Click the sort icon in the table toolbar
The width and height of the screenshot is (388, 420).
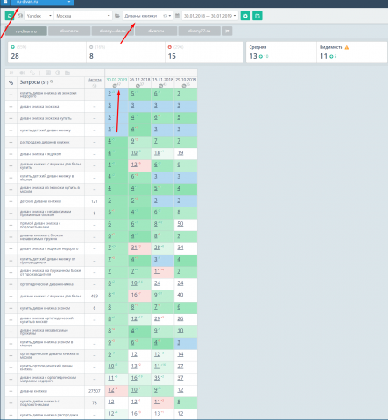pyautogui.click(x=11, y=73)
